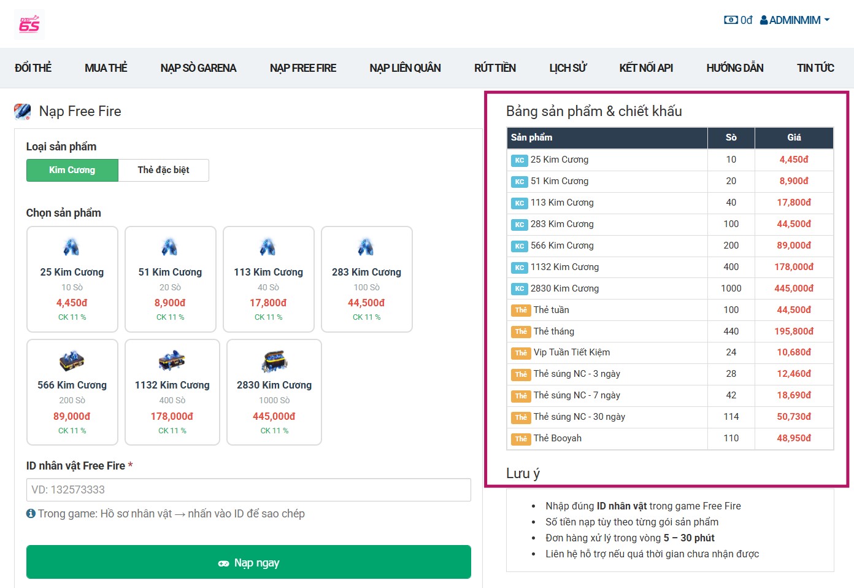Pick the 1132 Kim Cương package card
854x588 pixels.
[172, 392]
